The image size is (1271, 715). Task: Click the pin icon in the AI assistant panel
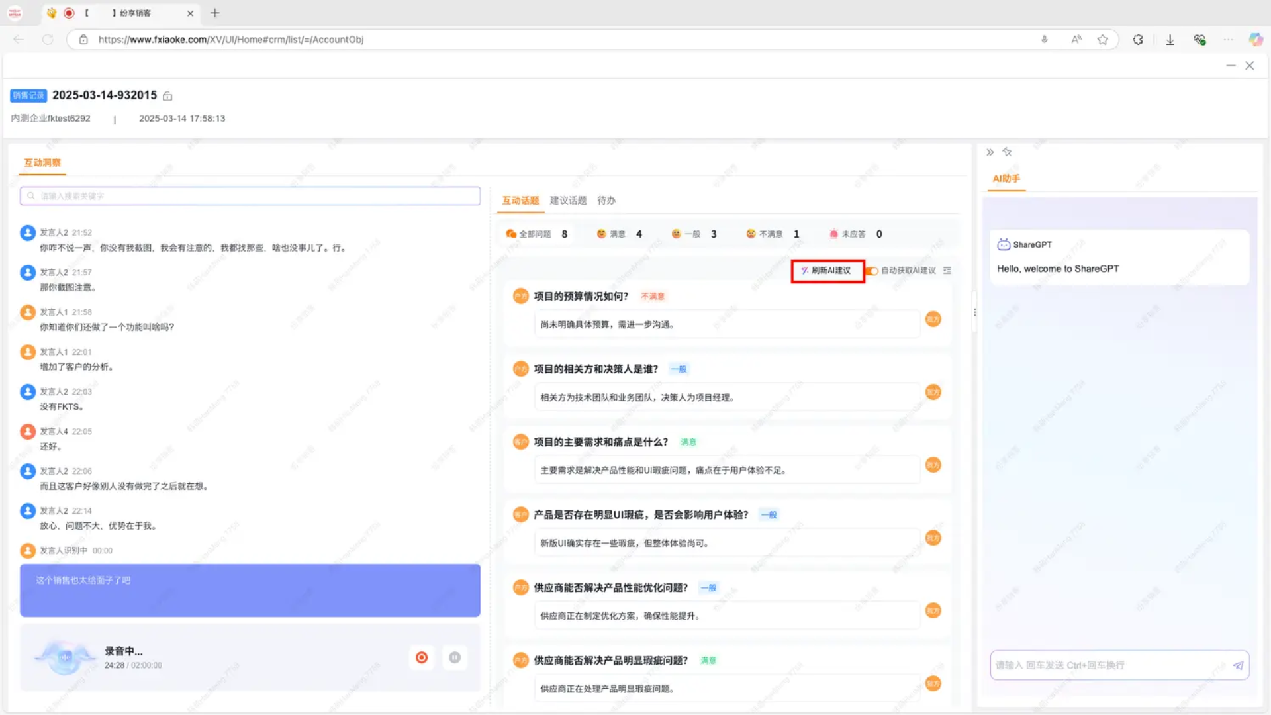1007,152
